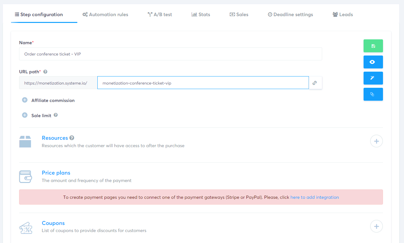
Task: Add a coupon with the Coupons plus button
Action: click(377, 227)
